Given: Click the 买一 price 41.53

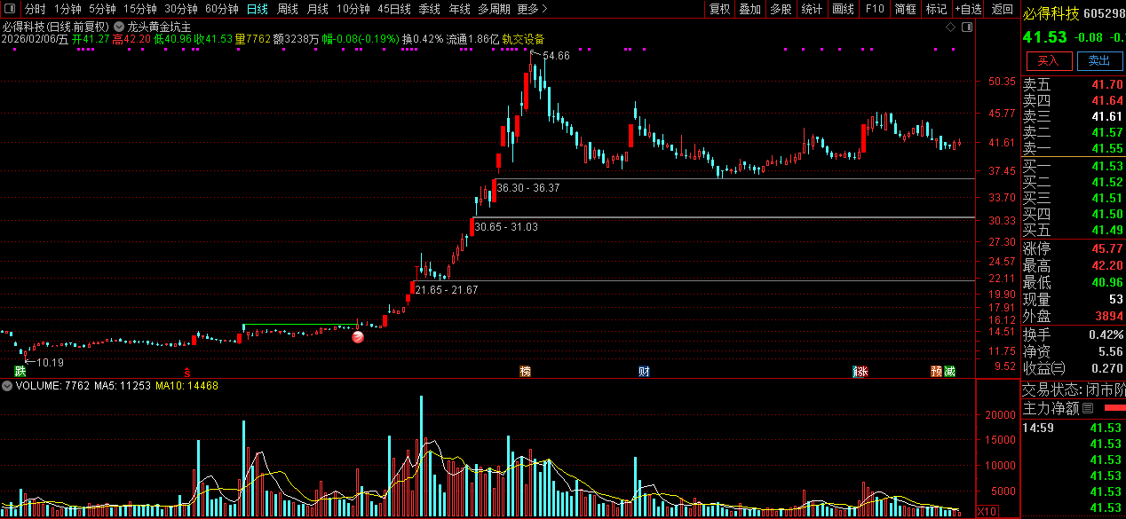Looking at the screenshot, I should point(1107,167).
